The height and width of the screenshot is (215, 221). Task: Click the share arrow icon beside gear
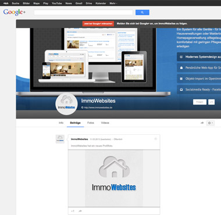pos(202,123)
